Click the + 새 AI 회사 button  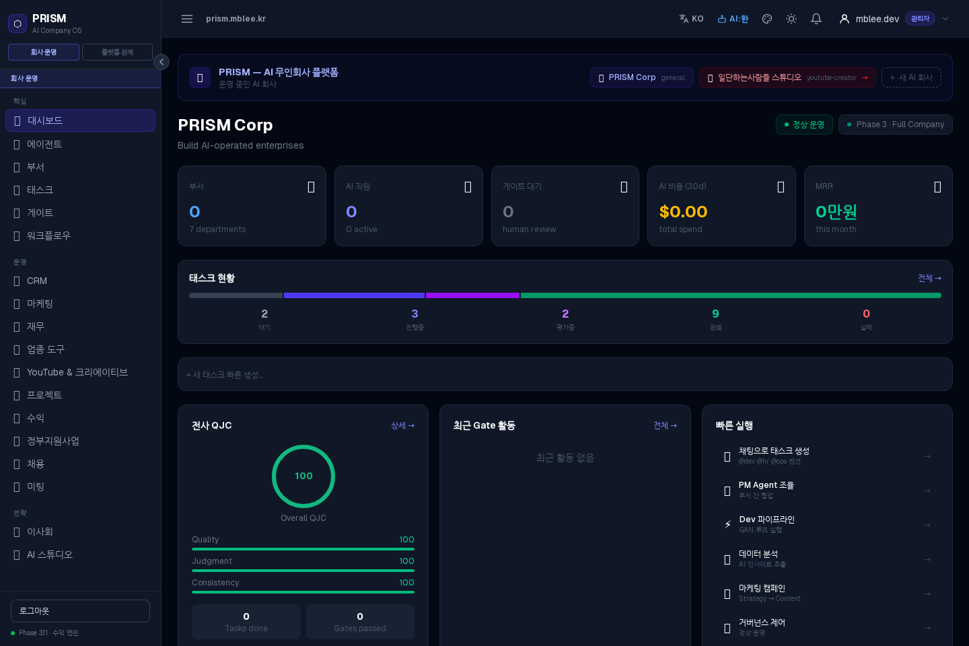tap(911, 77)
